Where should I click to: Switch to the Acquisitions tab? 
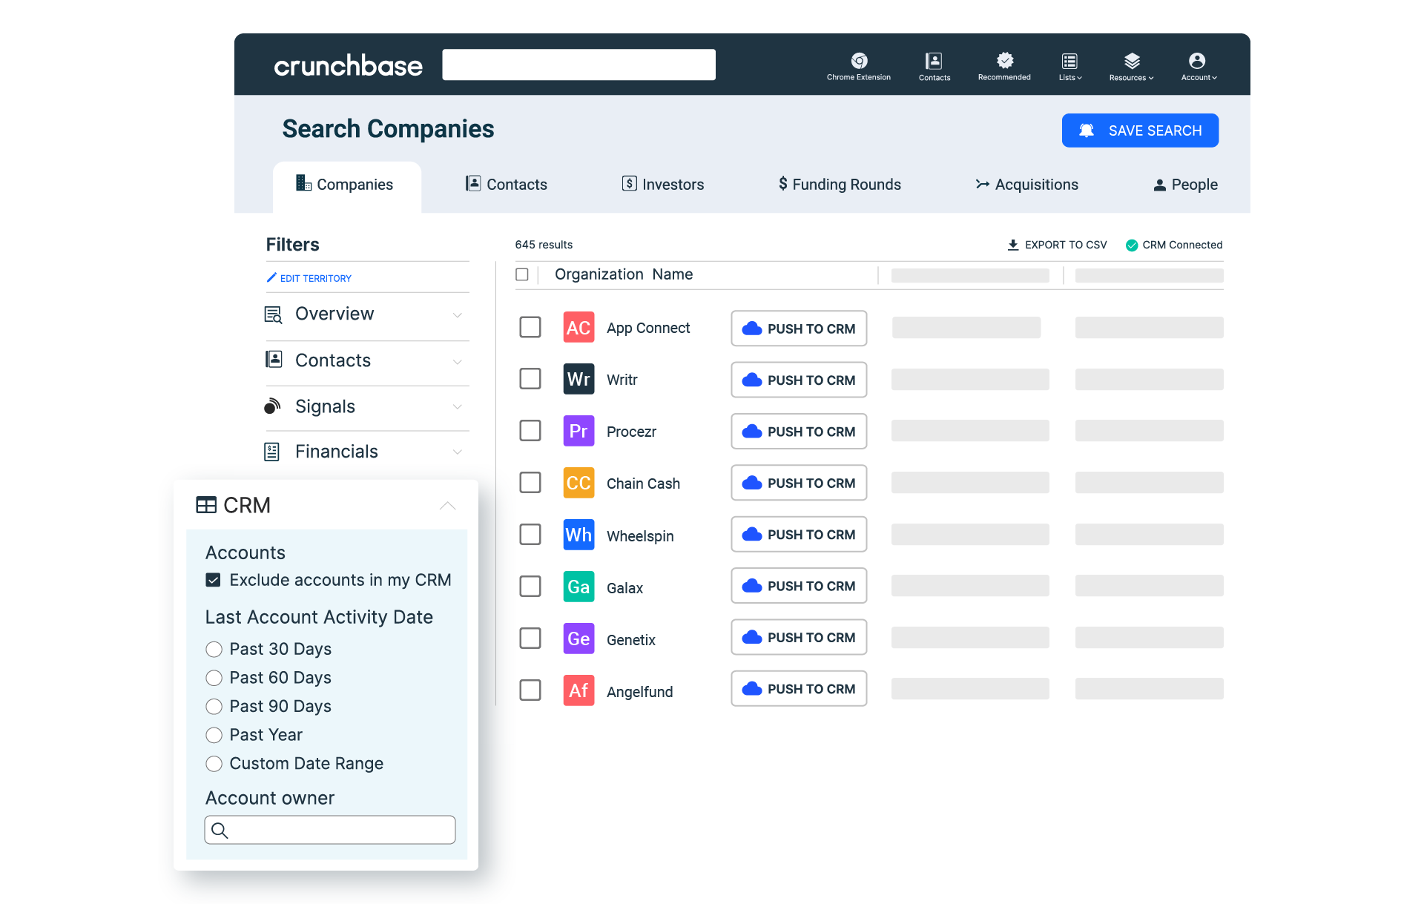(1027, 185)
